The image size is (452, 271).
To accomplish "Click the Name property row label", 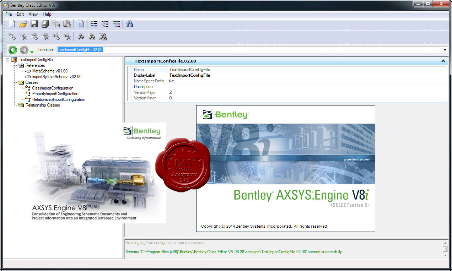I will [x=139, y=70].
